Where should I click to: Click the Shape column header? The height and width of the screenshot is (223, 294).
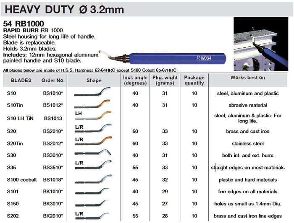click(94, 80)
